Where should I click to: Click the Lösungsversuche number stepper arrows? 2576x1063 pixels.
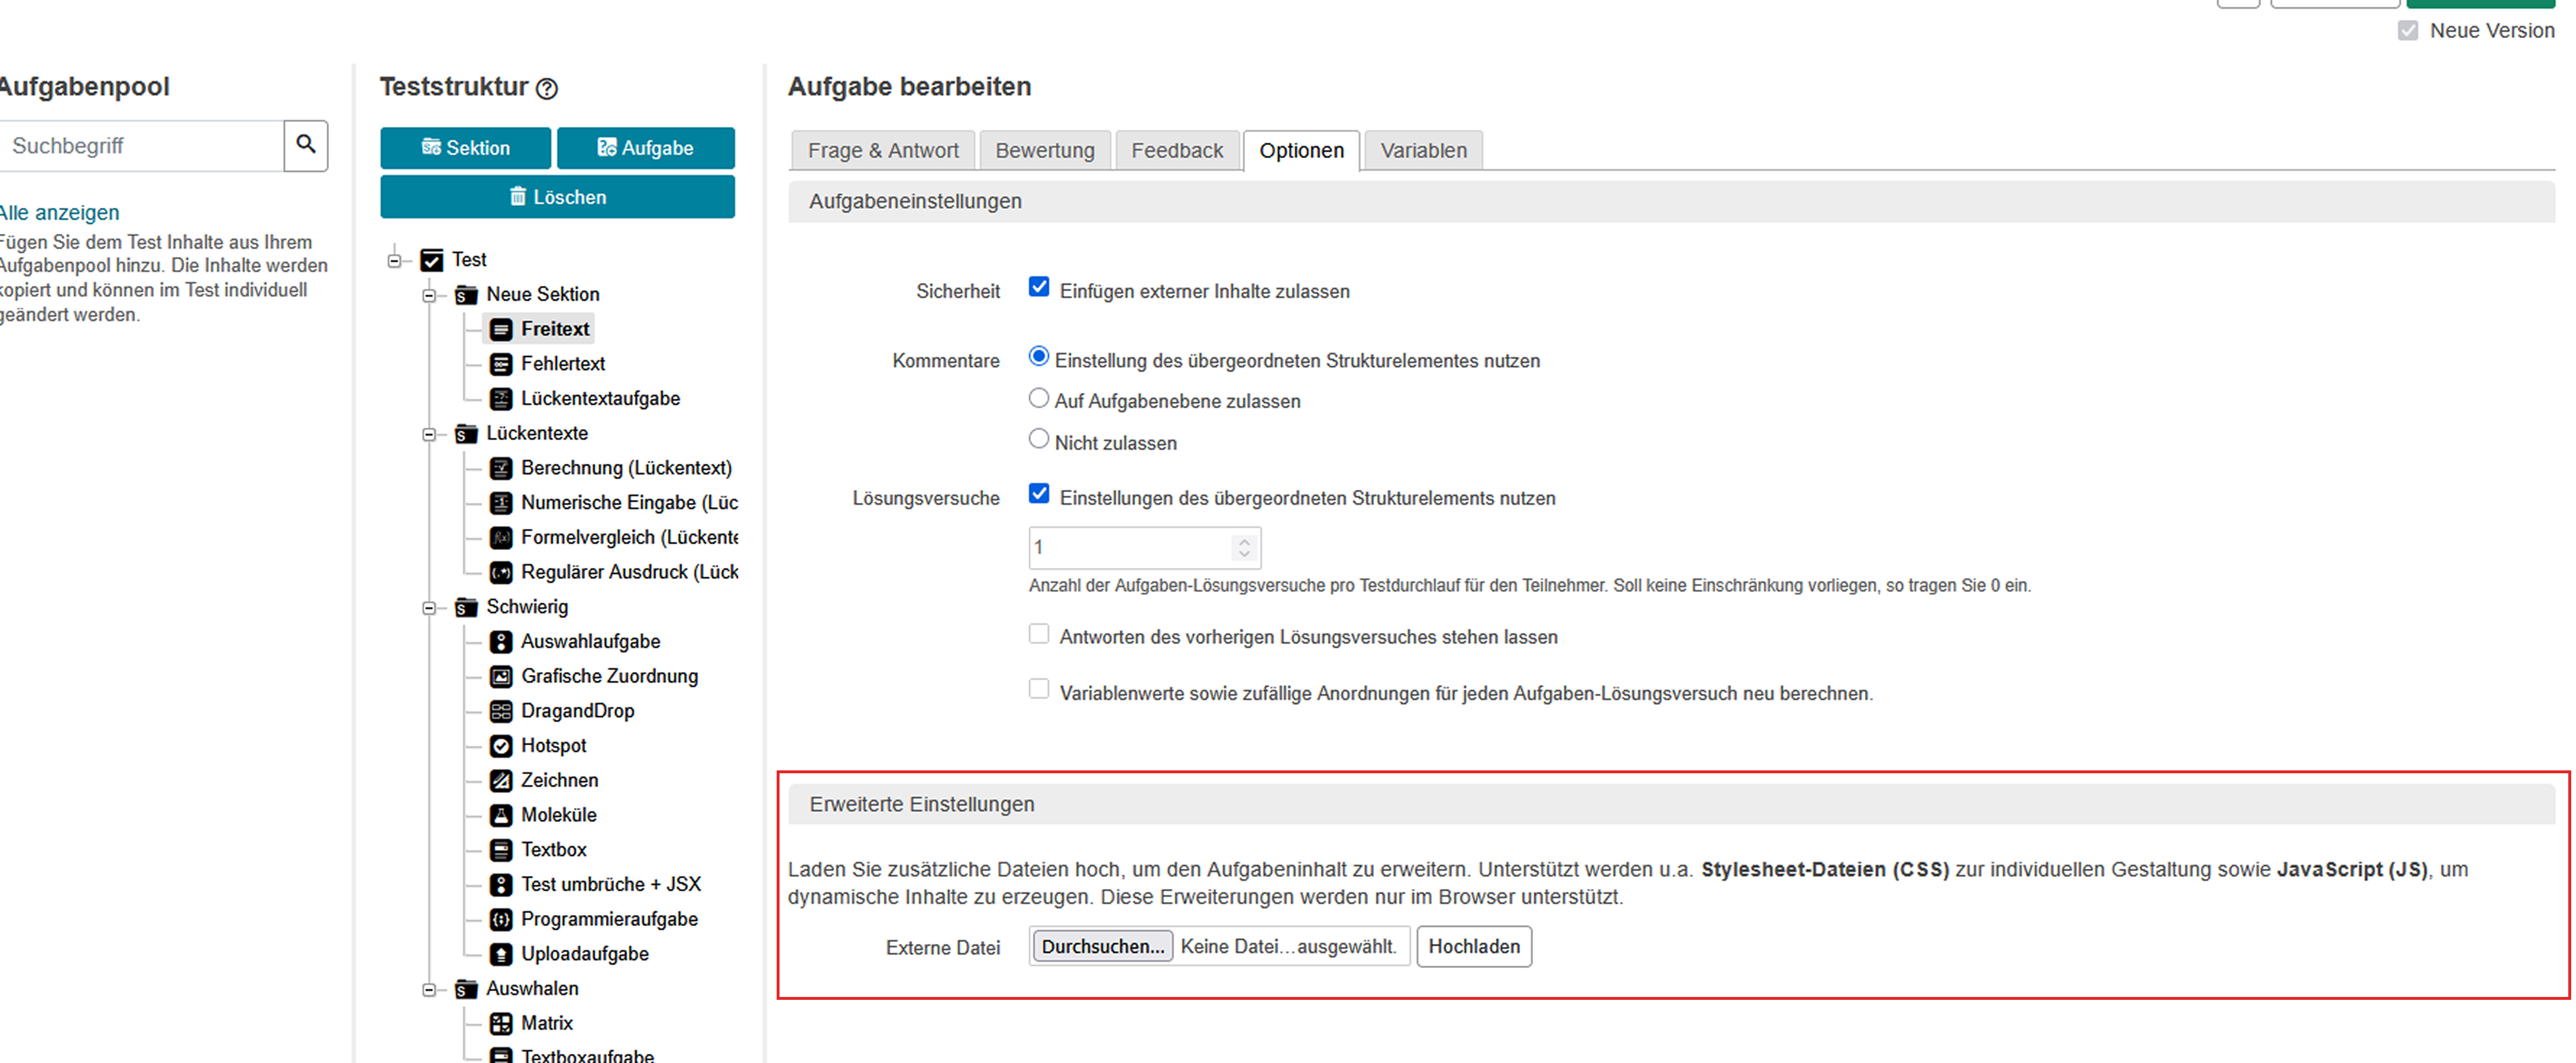click(x=1244, y=548)
